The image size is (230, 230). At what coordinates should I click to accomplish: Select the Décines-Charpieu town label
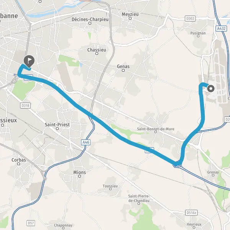point(90,20)
